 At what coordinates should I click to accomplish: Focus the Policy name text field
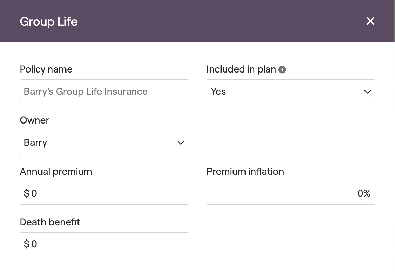pyautogui.click(x=104, y=91)
